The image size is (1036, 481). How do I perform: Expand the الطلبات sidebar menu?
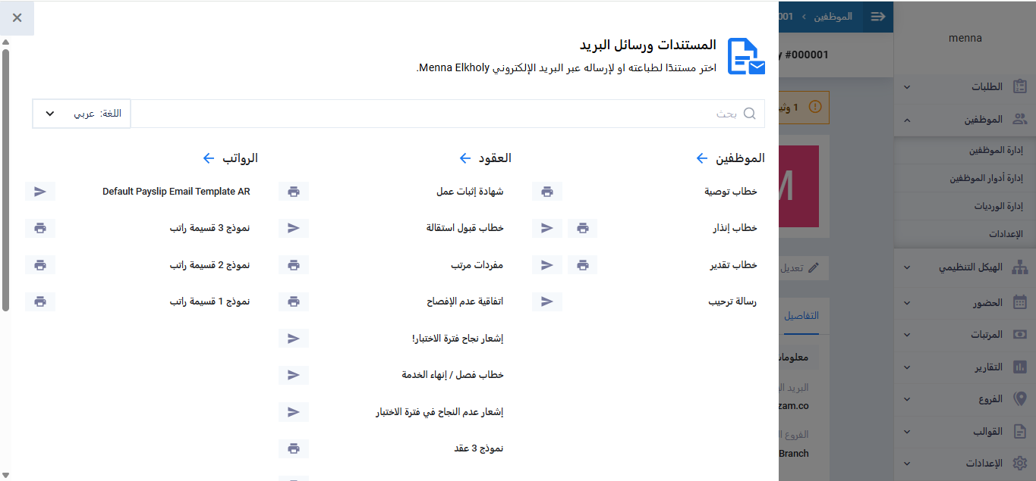click(x=965, y=87)
